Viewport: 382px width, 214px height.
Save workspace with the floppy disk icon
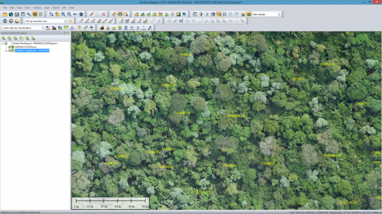[x=17, y=14]
